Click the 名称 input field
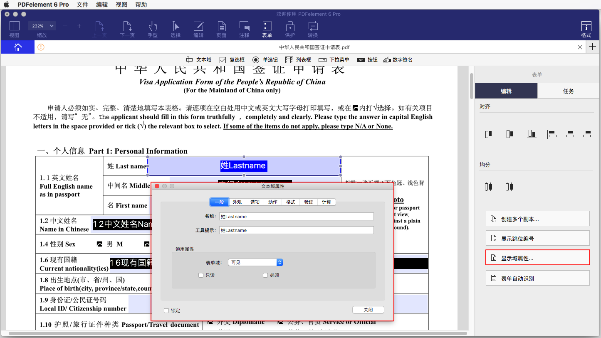Screen dimensions: 601x338 296,216
